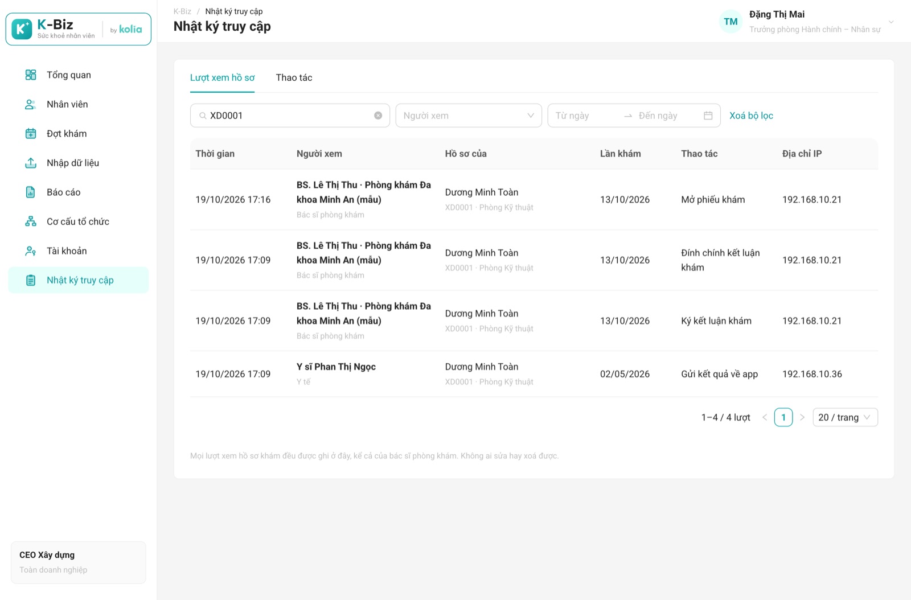Expand the user account menu chevron

(891, 22)
